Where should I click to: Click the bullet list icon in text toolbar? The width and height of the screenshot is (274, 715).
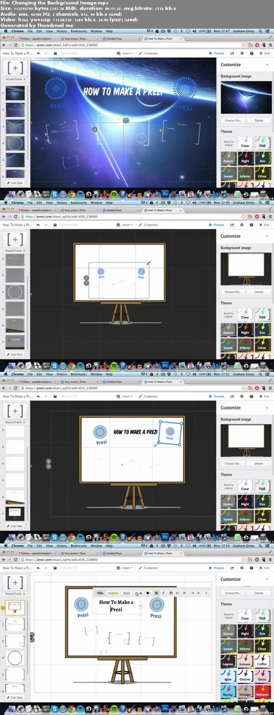(177, 593)
